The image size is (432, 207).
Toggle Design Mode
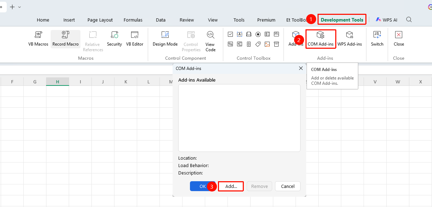point(165,39)
